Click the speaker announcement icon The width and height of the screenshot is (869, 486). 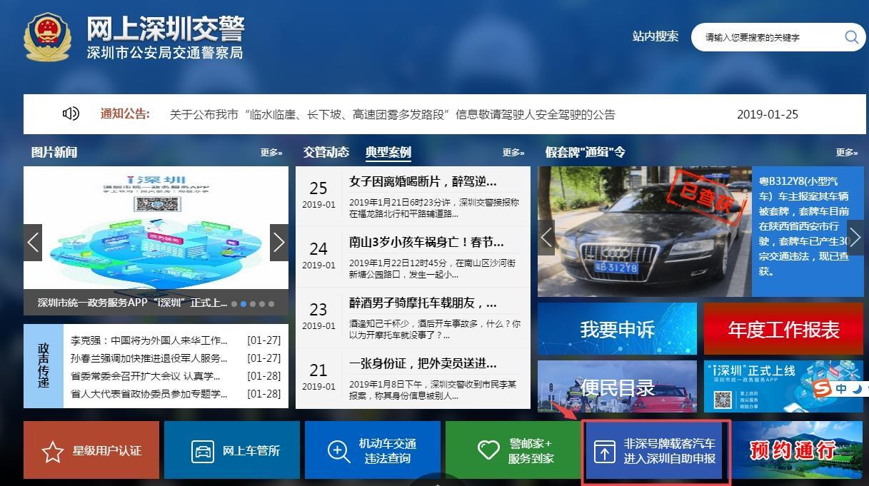click(71, 114)
